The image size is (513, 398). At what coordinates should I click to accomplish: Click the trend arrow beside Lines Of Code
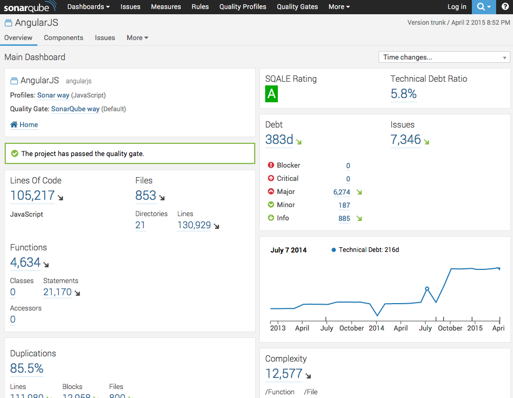pos(61,198)
